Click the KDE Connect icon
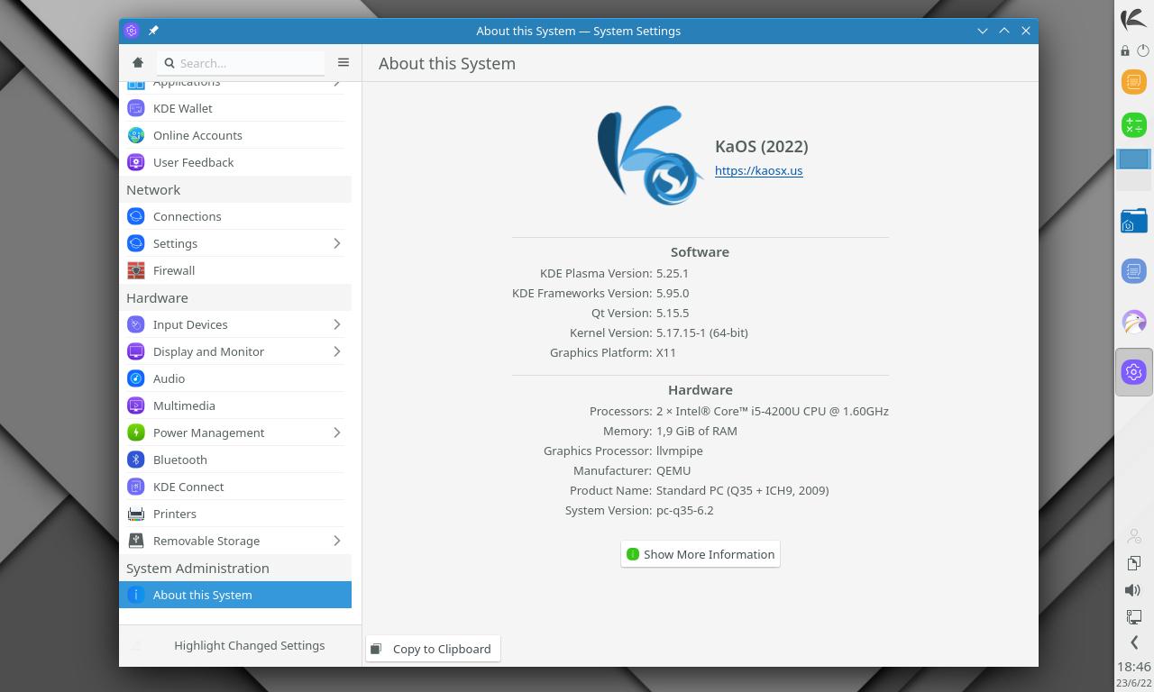 136,487
